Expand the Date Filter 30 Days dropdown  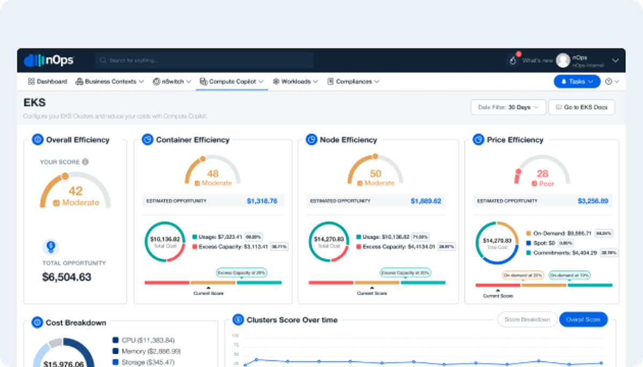[508, 107]
